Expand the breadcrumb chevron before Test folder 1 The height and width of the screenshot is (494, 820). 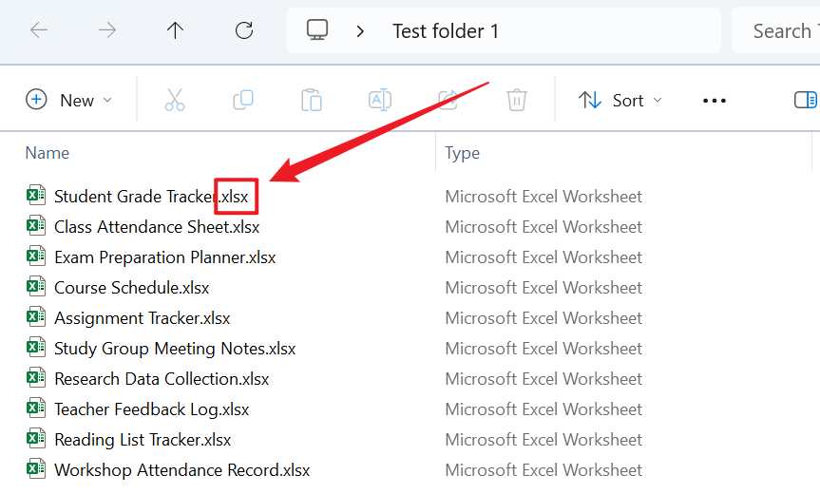(x=360, y=30)
